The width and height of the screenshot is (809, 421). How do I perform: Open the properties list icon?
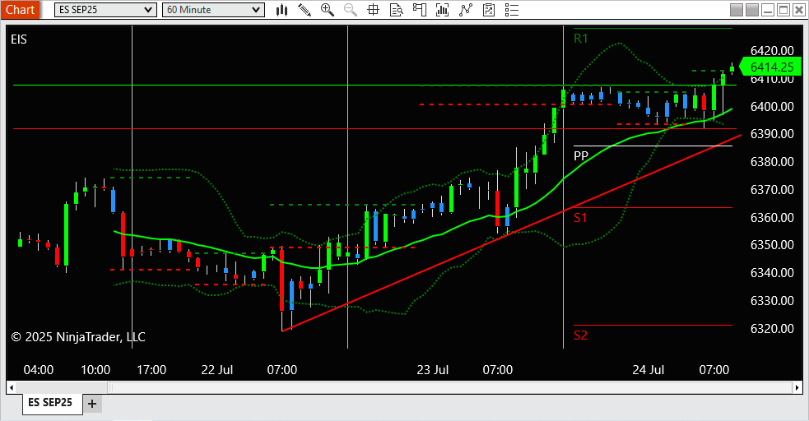pos(512,10)
